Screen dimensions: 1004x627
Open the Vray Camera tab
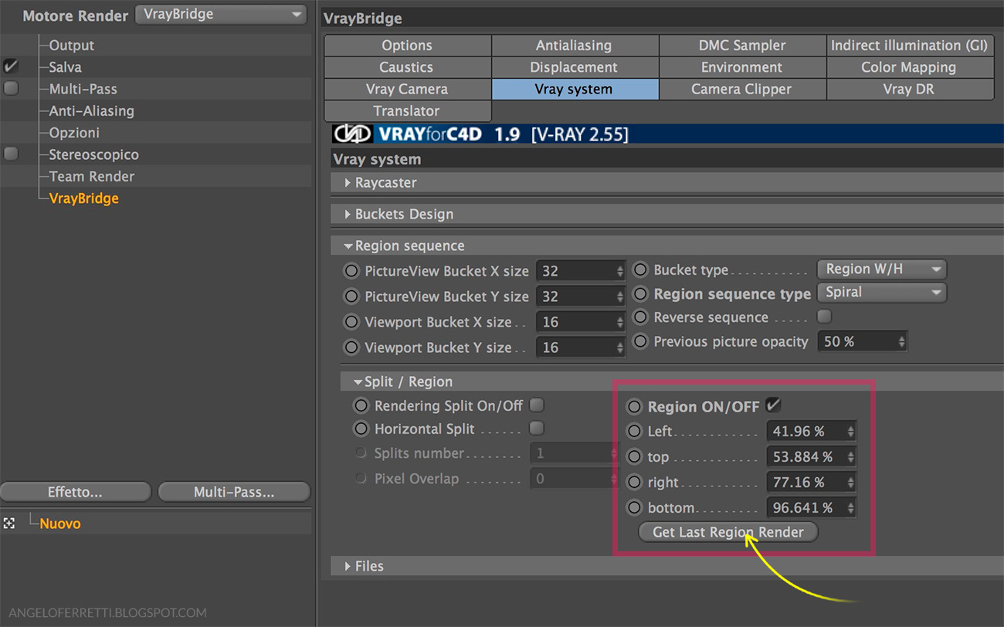click(x=407, y=89)
